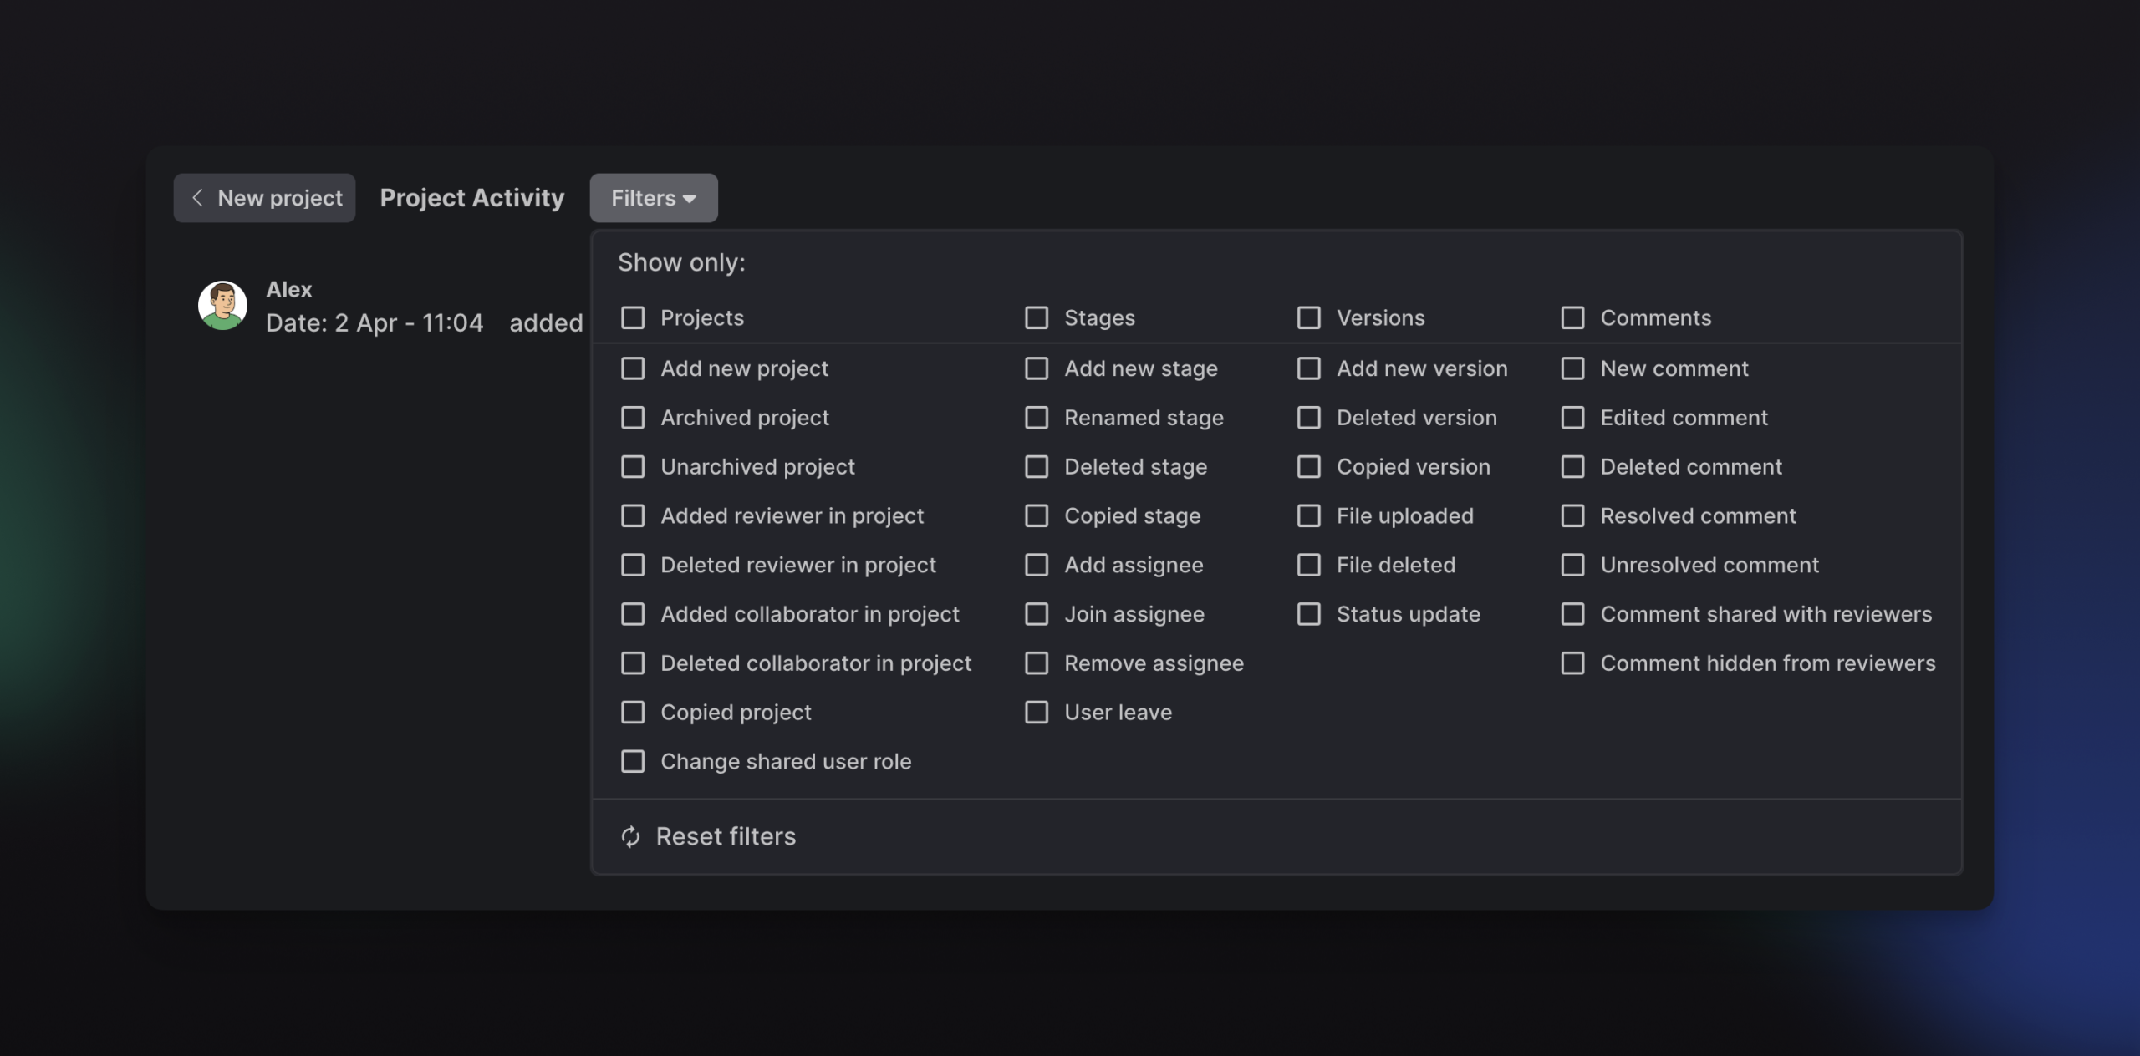Viewport: 2140px width, 1056px height.
Task: Tick the Renamed stage checkbox
Action: click(x=1037, y=418)
